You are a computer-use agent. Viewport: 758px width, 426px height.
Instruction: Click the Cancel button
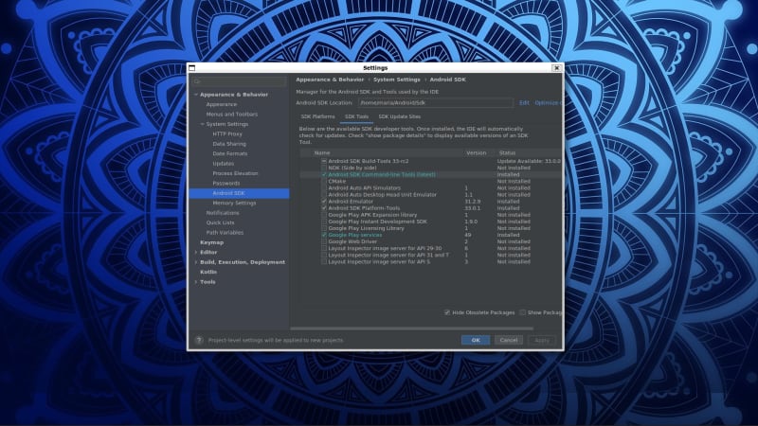pyautogui.click(x=509, y=341)
